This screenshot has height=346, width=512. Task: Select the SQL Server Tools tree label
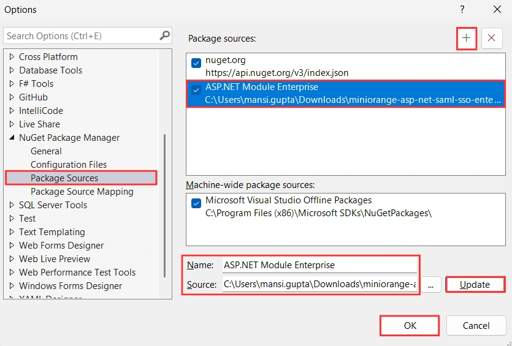(x=53, y=205)
